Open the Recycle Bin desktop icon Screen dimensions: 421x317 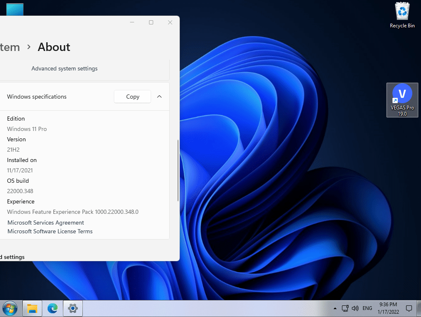click(402, 15)
